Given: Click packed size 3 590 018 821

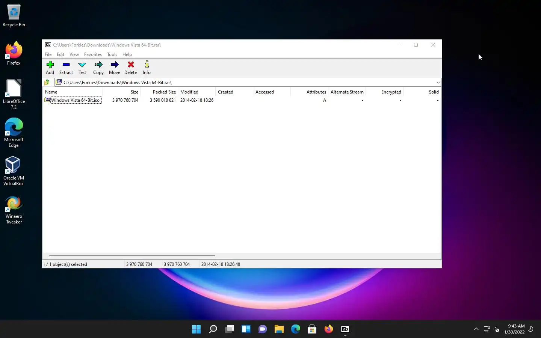Looking at the screenshot, I should (x=163, y=100).
